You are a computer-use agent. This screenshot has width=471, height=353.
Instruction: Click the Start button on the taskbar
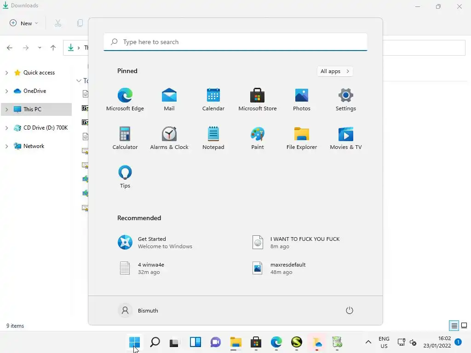(134, 342)
